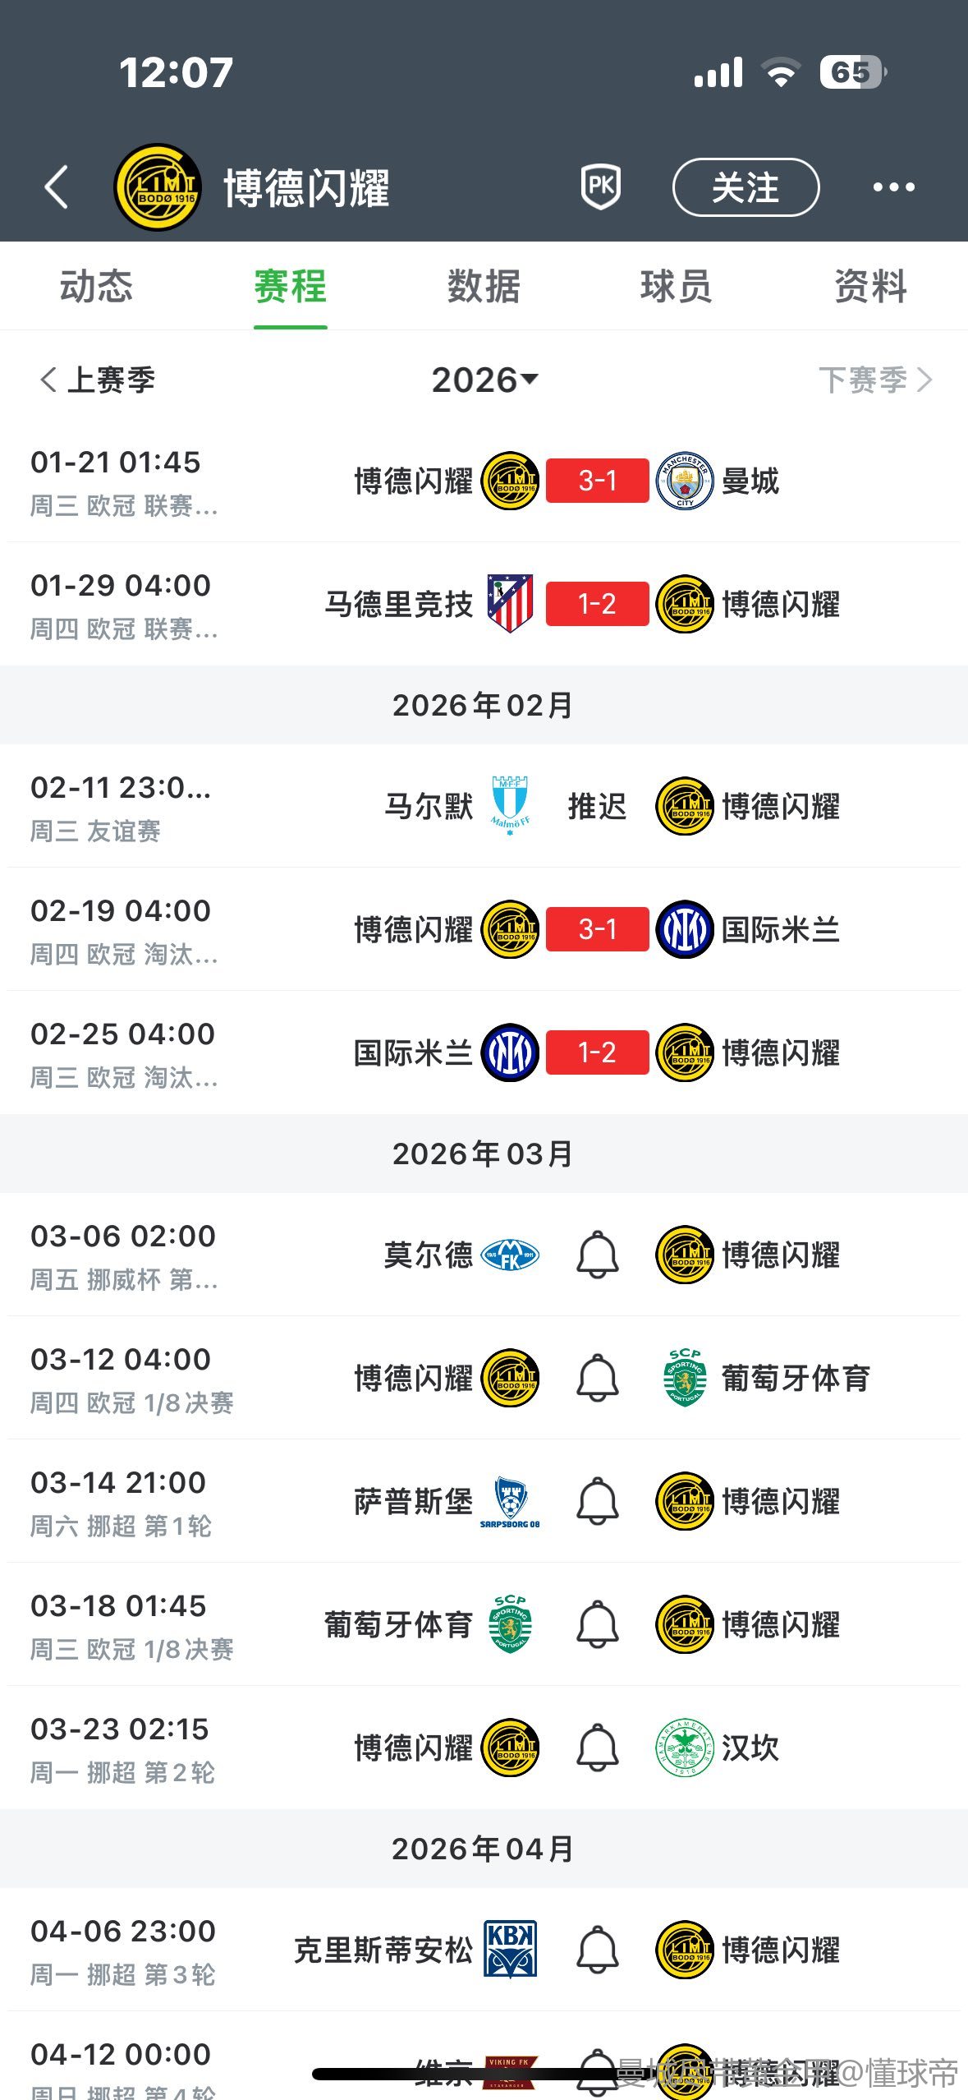
Task: Tap Atletico Madrid club crest
Action: tap(510, 604)
